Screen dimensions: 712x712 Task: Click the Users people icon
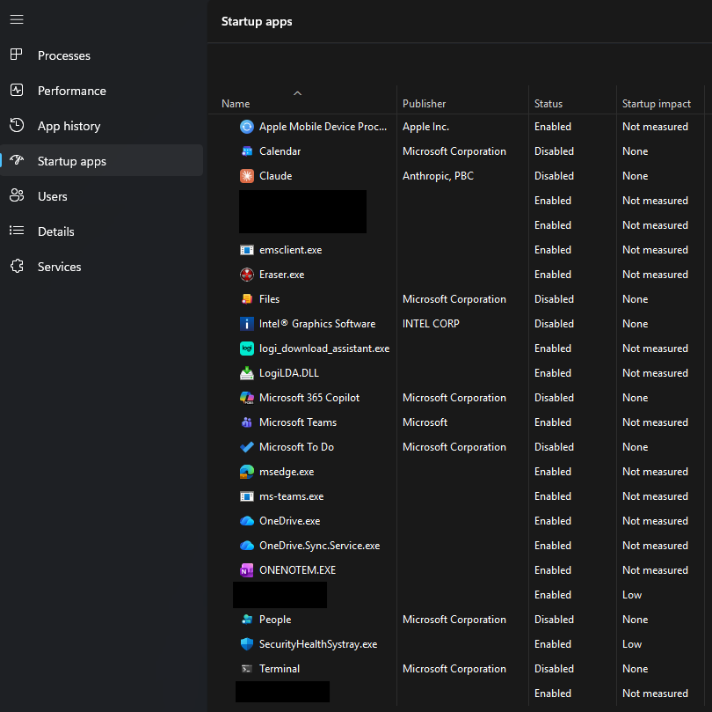pos(17,195)
